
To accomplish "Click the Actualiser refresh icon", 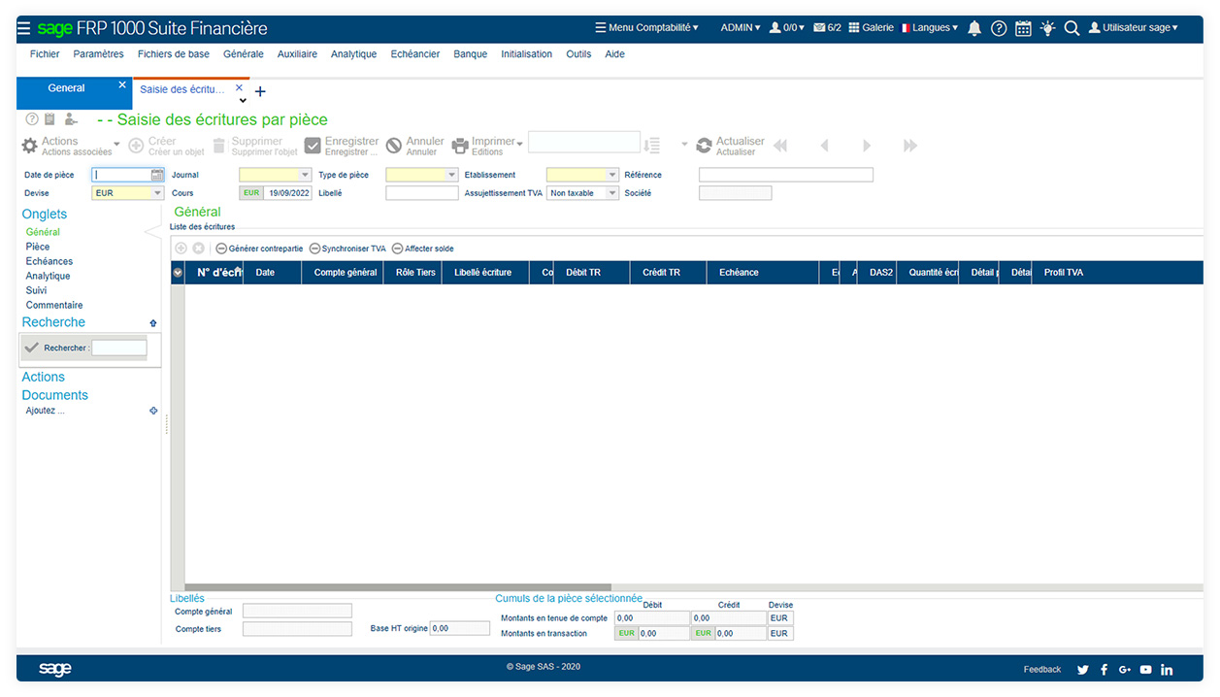I will (705, 146).
